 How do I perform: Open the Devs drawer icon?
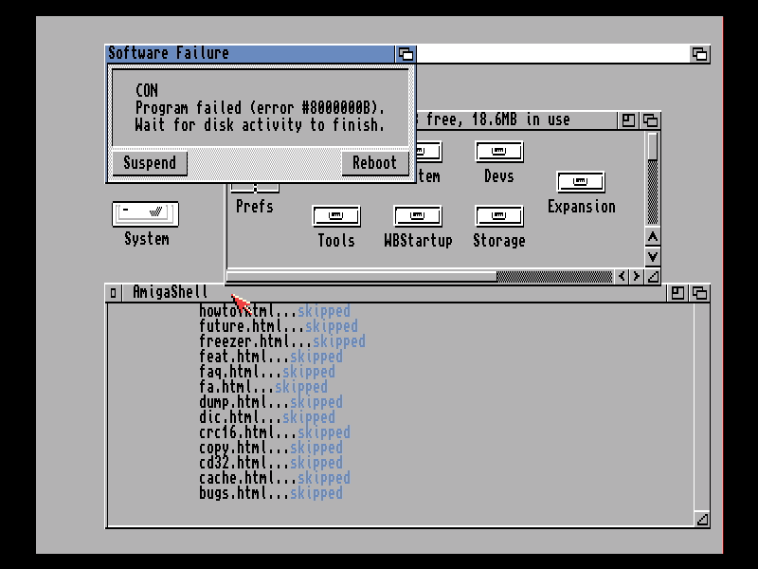click(498, 152)
